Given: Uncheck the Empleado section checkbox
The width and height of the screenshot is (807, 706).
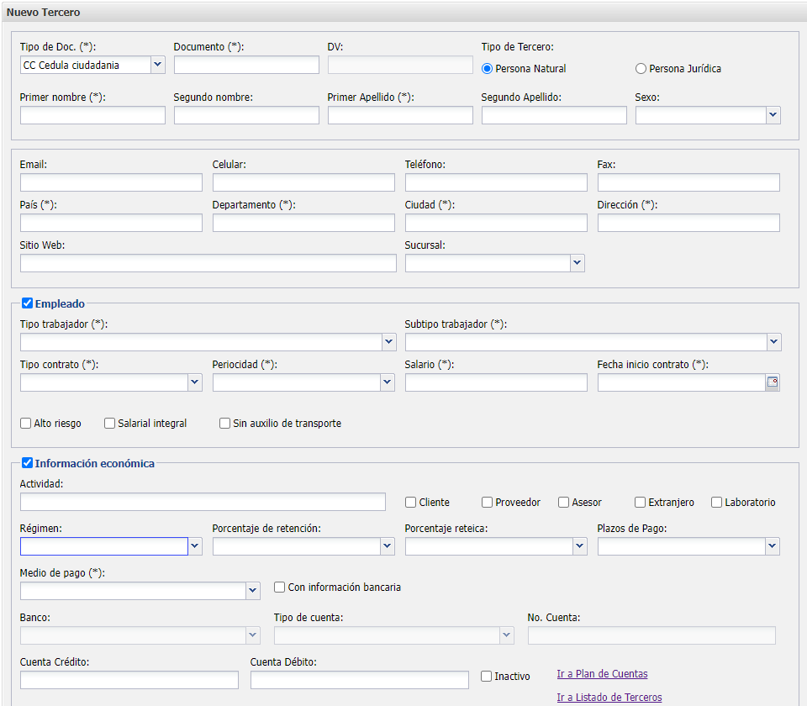Looking at the screenshot, I should (27, 303).
